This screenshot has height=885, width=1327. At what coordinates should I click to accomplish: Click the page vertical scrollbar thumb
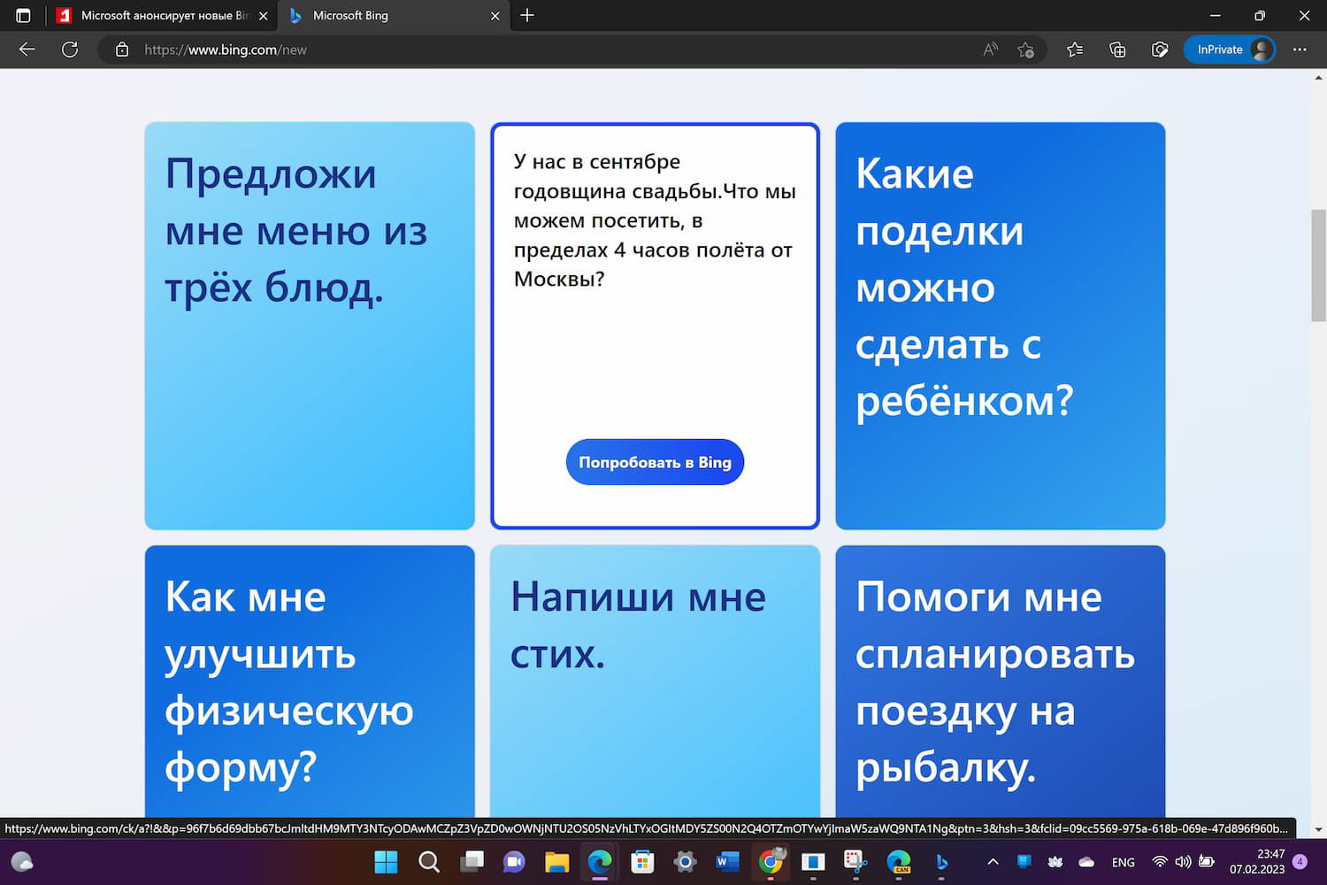[x=1318, y=265]
